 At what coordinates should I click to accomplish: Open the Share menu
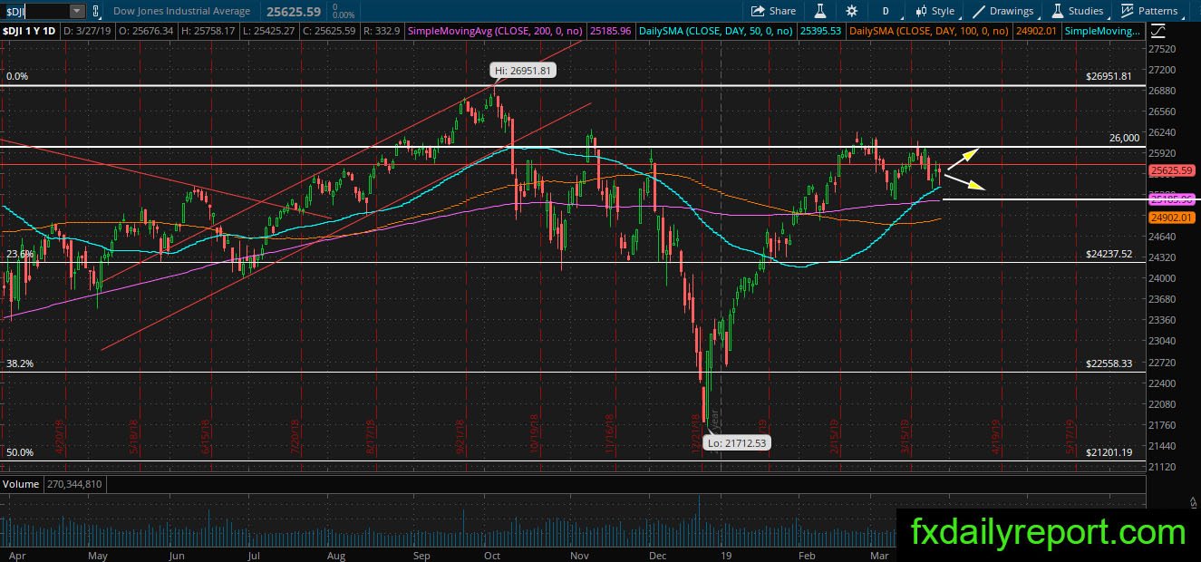(x=774, y=11)
